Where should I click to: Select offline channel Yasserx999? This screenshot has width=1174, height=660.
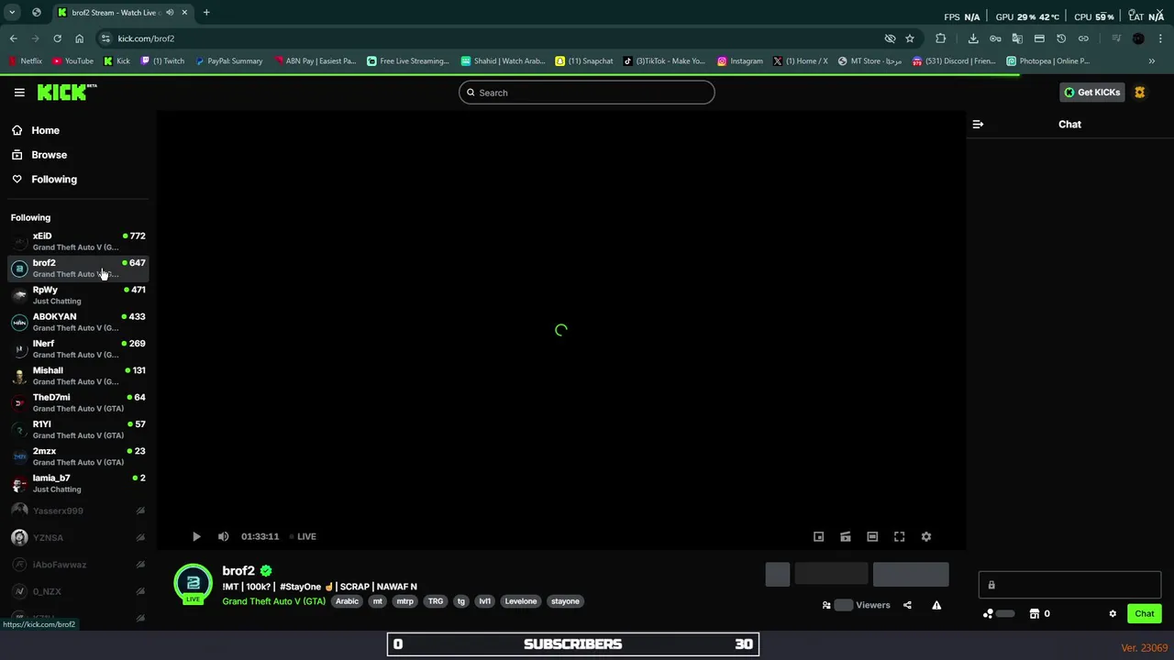(x=78, y=511)
